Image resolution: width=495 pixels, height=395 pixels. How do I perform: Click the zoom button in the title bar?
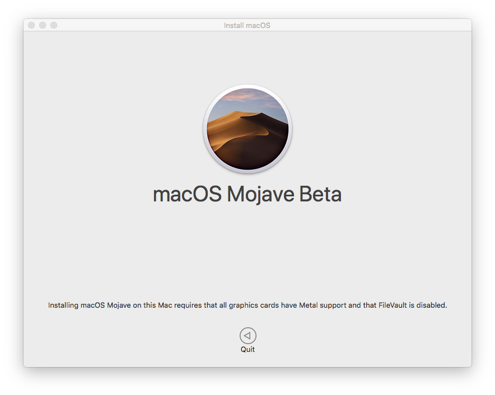pyautogui.click(x=54, y=25)
